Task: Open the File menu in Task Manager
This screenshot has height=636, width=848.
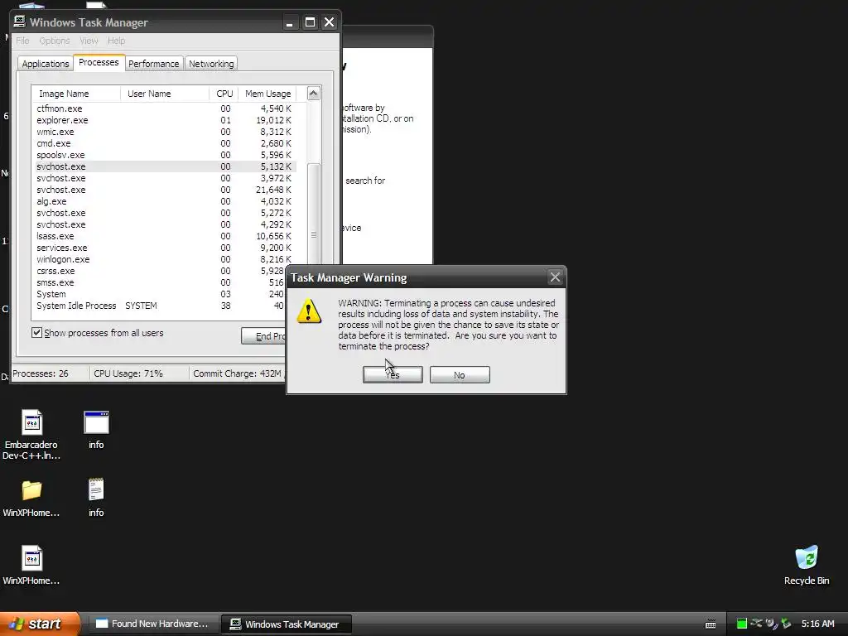Action: coord(22,41)
